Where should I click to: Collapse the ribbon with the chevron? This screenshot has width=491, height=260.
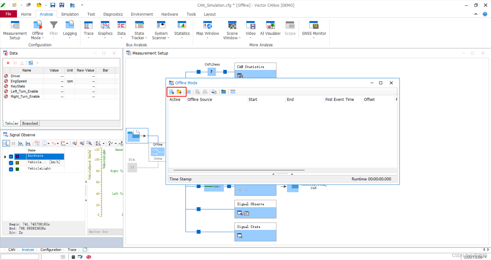tap(476, 14)
